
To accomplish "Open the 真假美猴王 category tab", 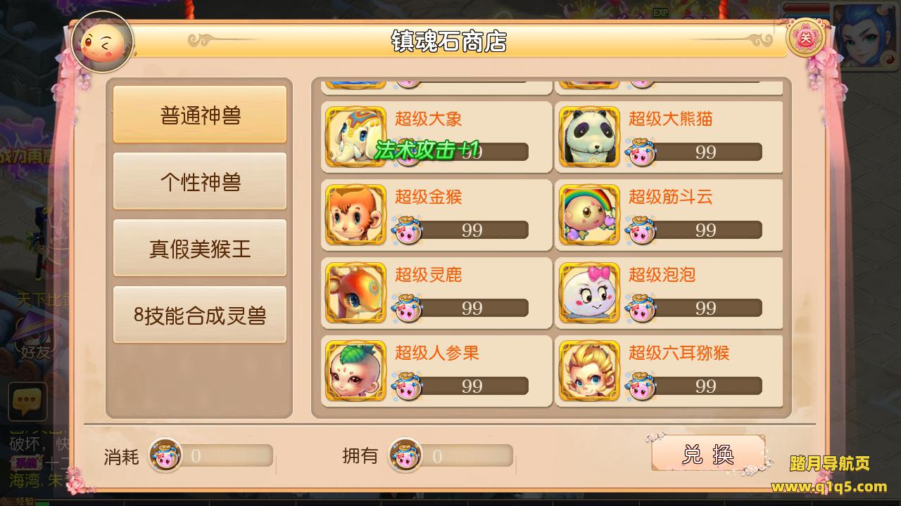I will [x=200, y=248].
